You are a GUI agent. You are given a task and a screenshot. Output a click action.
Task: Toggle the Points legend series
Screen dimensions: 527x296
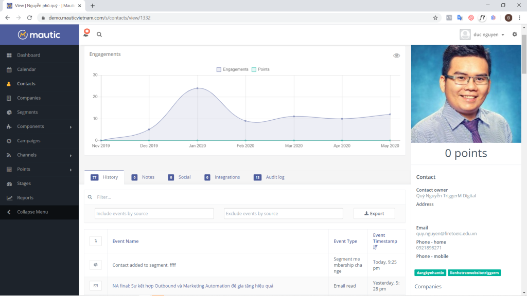point(260,69)
